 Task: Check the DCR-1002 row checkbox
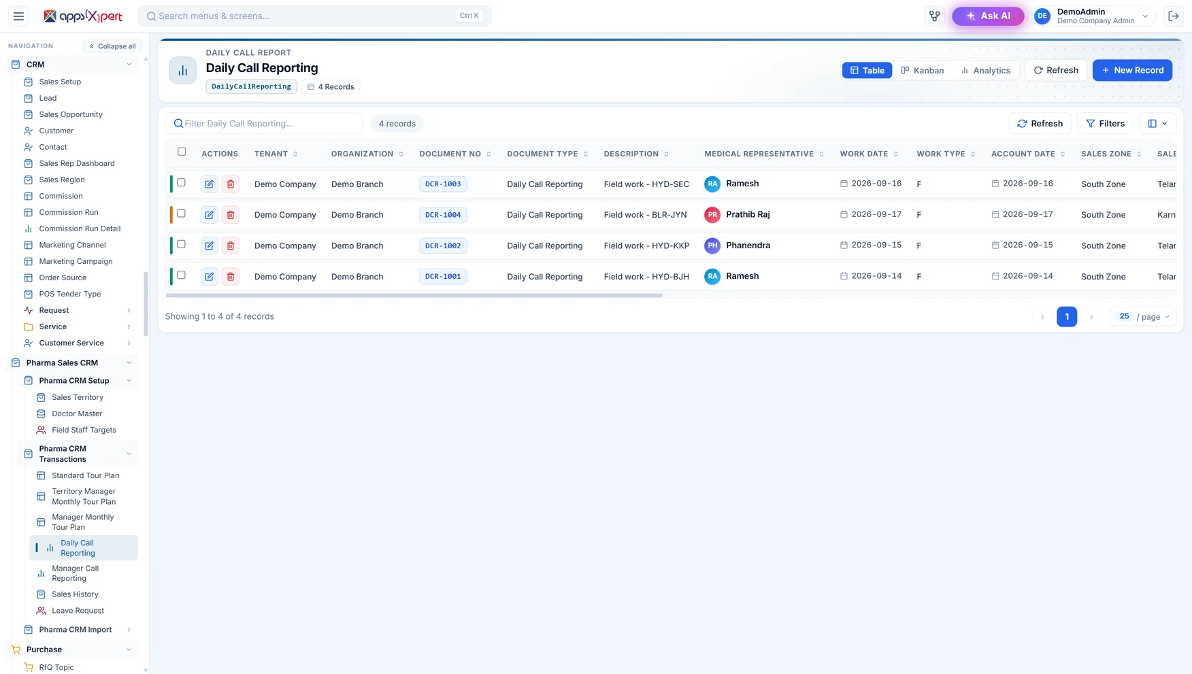[181, 244]
